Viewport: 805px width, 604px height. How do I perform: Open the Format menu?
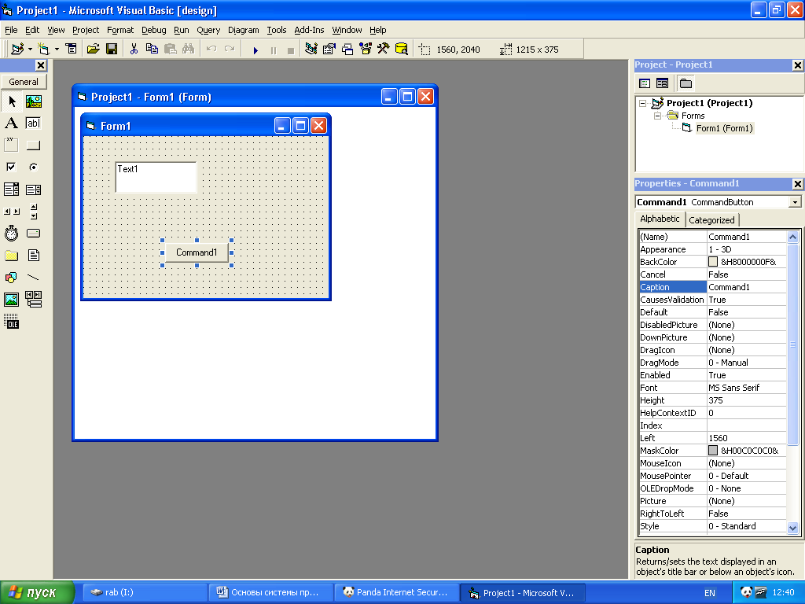(120, 30)
